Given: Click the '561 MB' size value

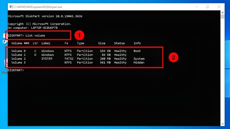Looking at the screenshot, I should tap(105, 62).
